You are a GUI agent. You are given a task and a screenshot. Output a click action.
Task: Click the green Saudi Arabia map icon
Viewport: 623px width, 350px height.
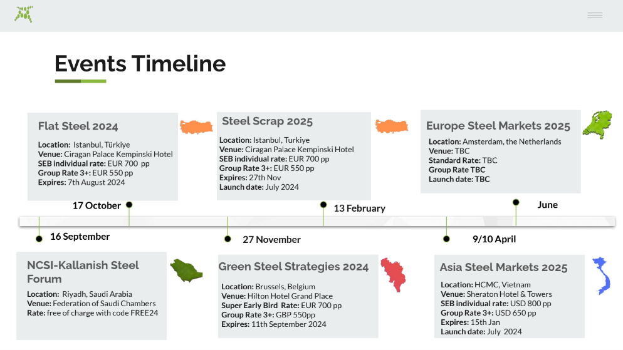(x=187, y=271)
